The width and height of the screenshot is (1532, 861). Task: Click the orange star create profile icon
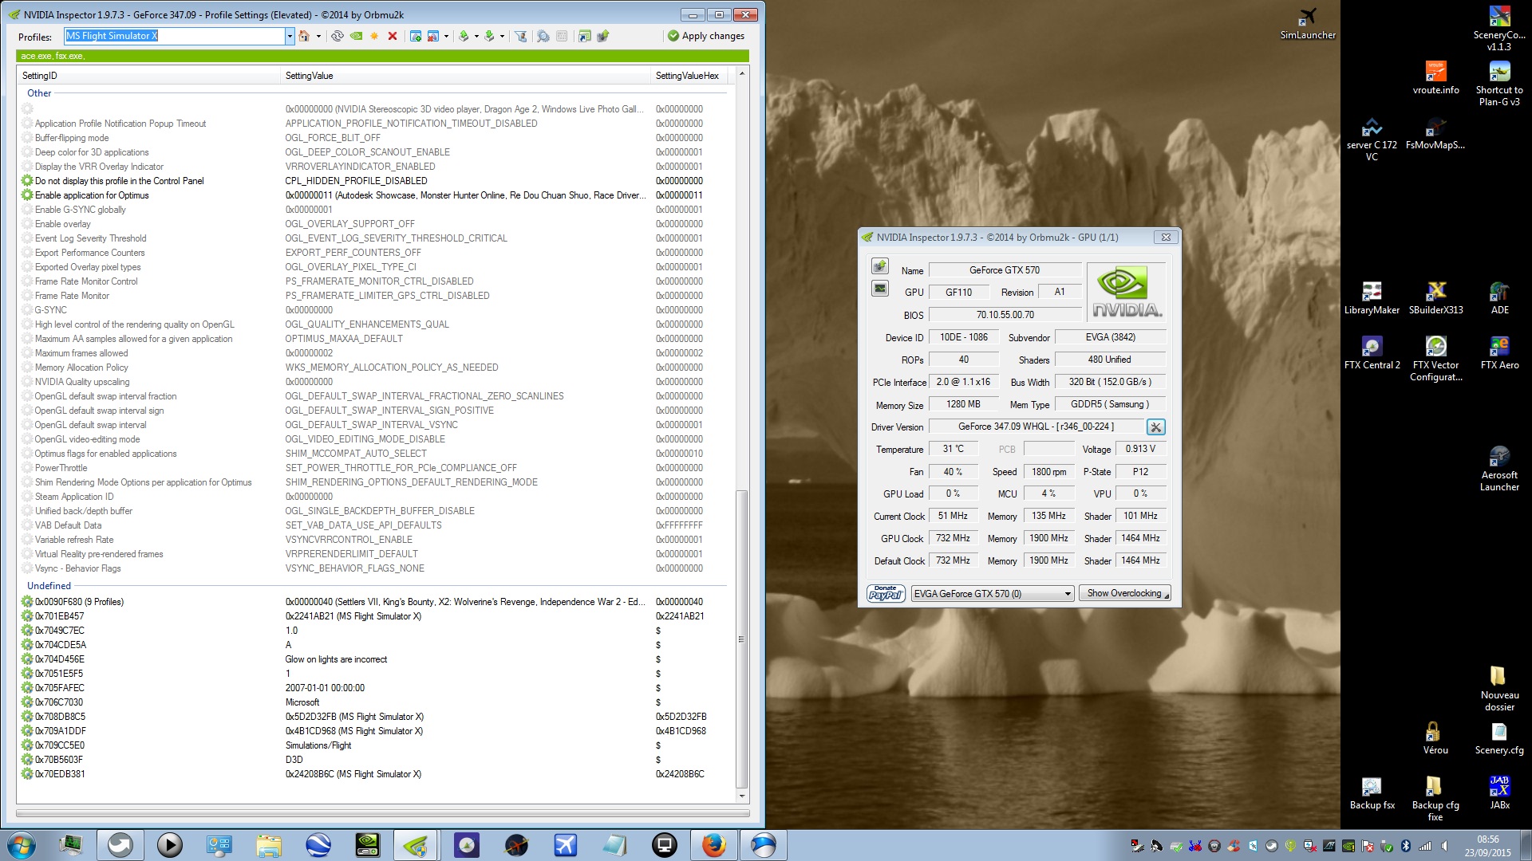tap(374, 36)
